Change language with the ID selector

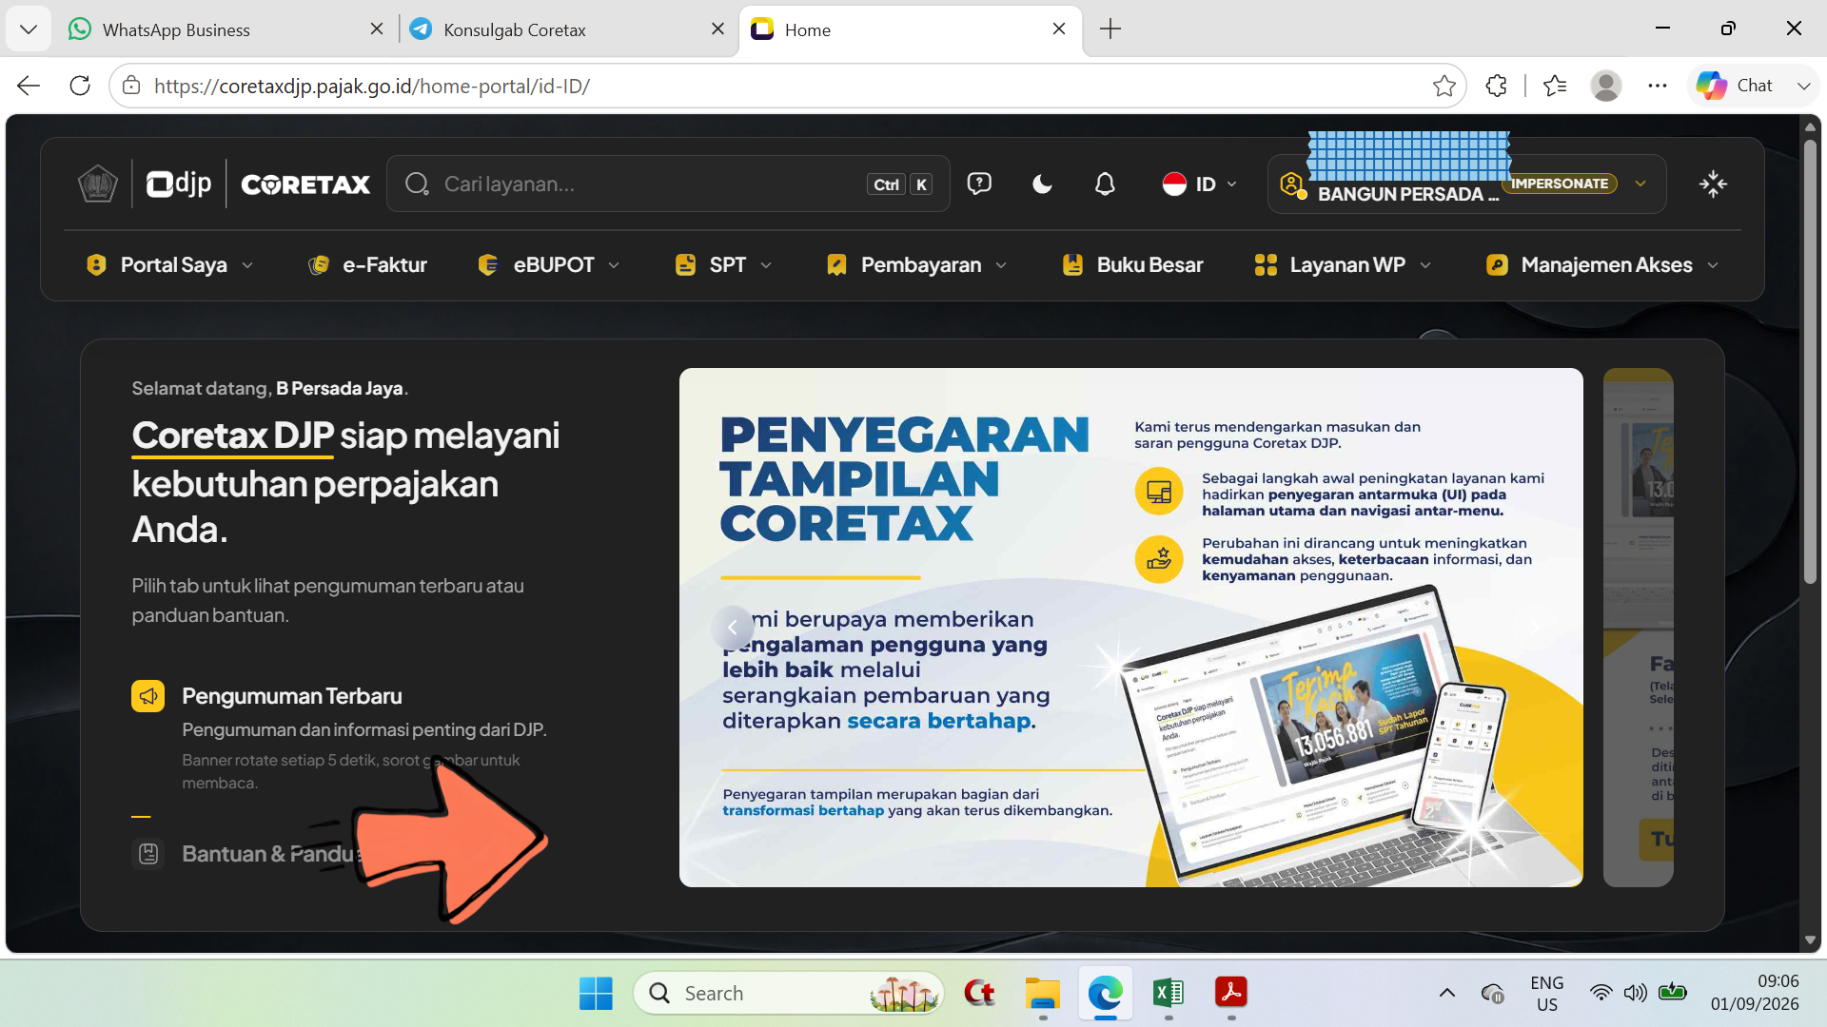(1200, 184)
